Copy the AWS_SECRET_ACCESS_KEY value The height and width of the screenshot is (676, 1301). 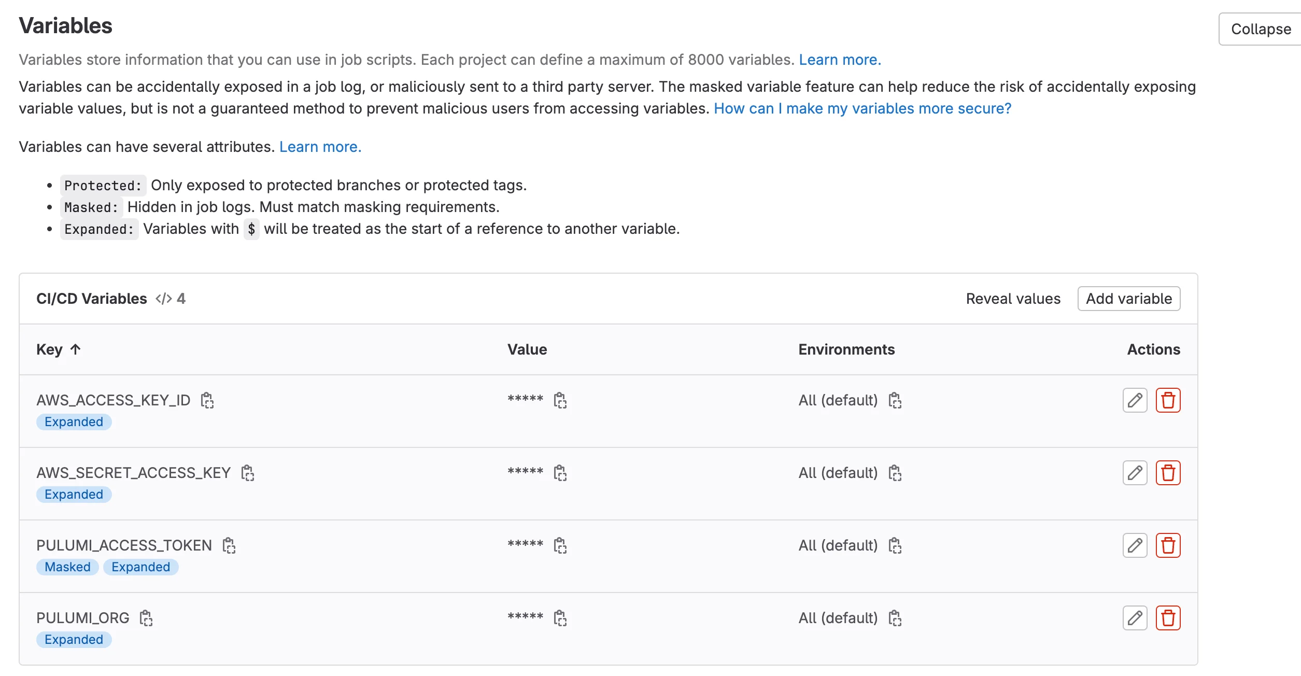click(x=560, y=473)
